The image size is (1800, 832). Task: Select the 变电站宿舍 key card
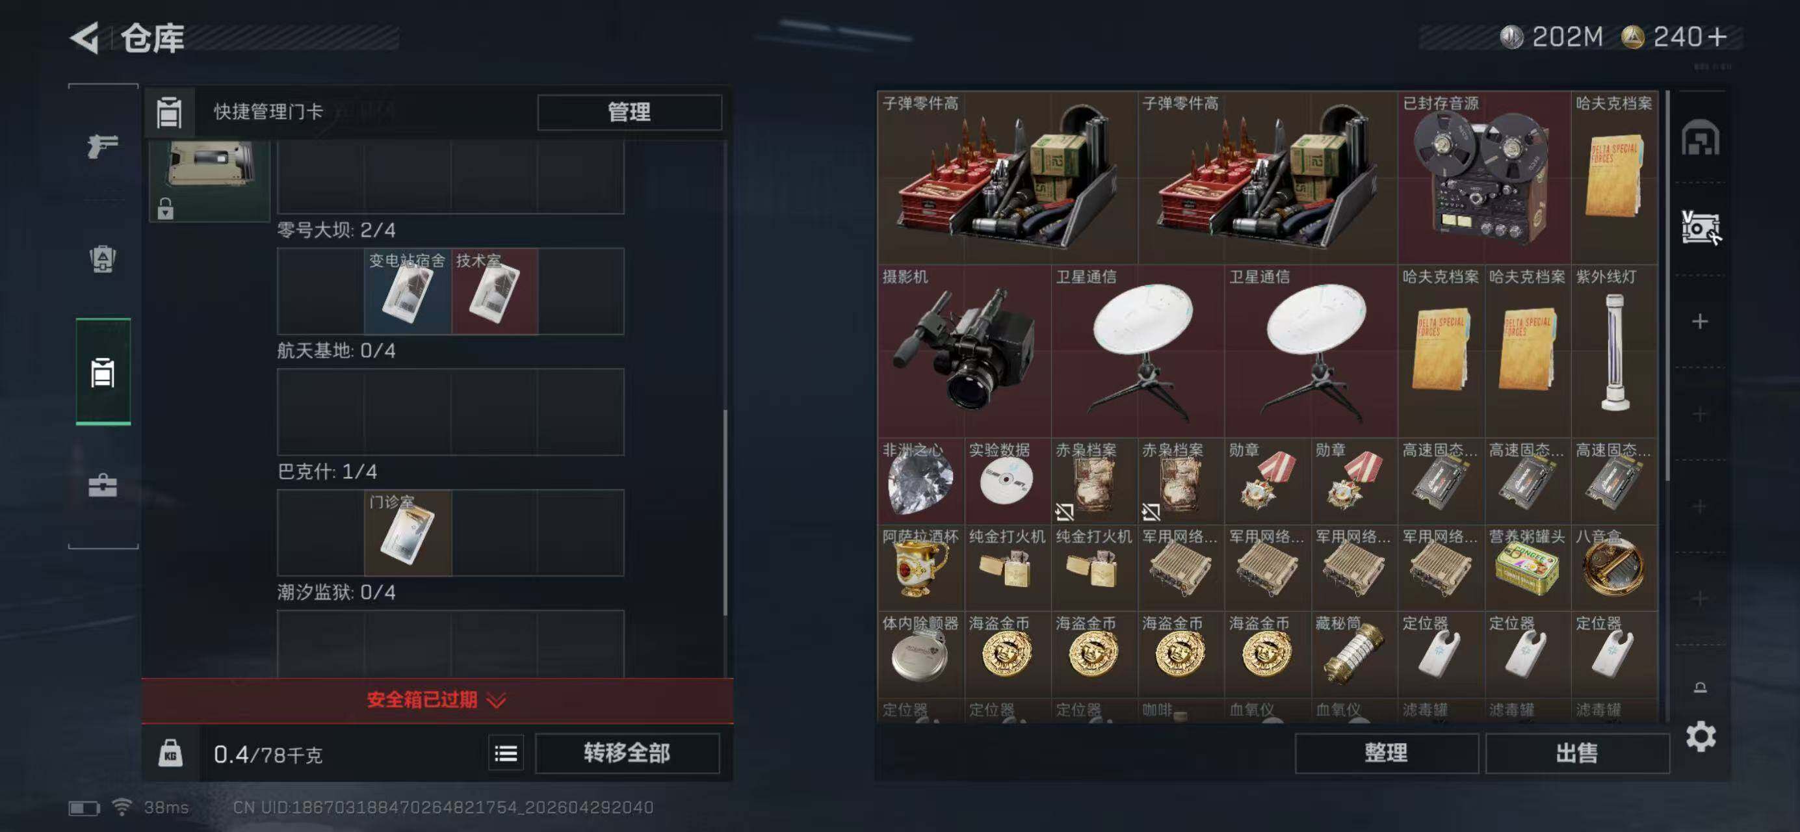pyautogui.click(x=408, y=291)
